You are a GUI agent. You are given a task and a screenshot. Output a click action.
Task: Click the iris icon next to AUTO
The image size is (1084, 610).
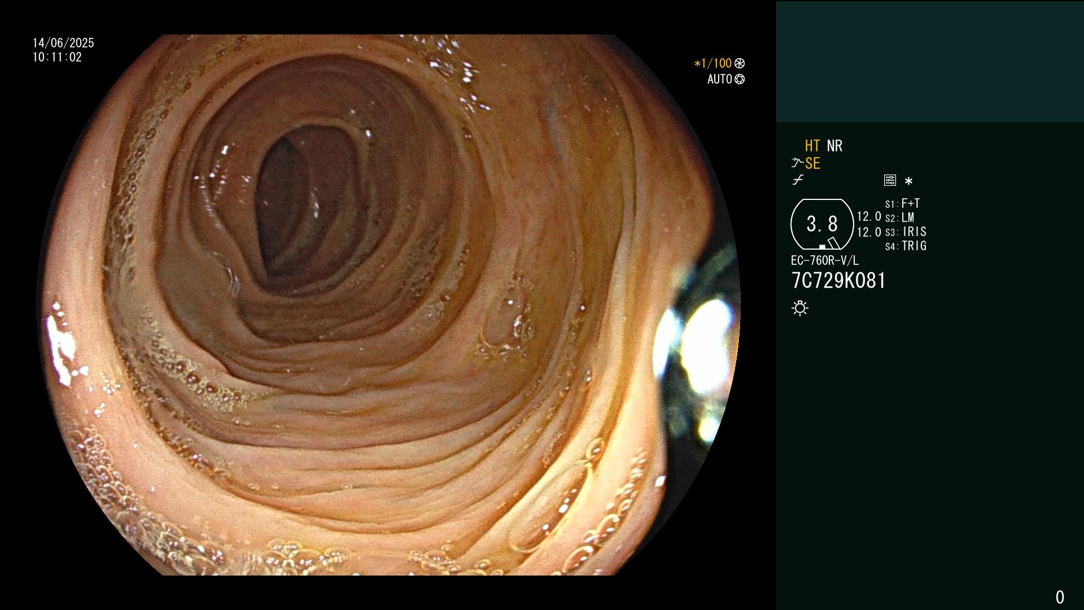740,79
